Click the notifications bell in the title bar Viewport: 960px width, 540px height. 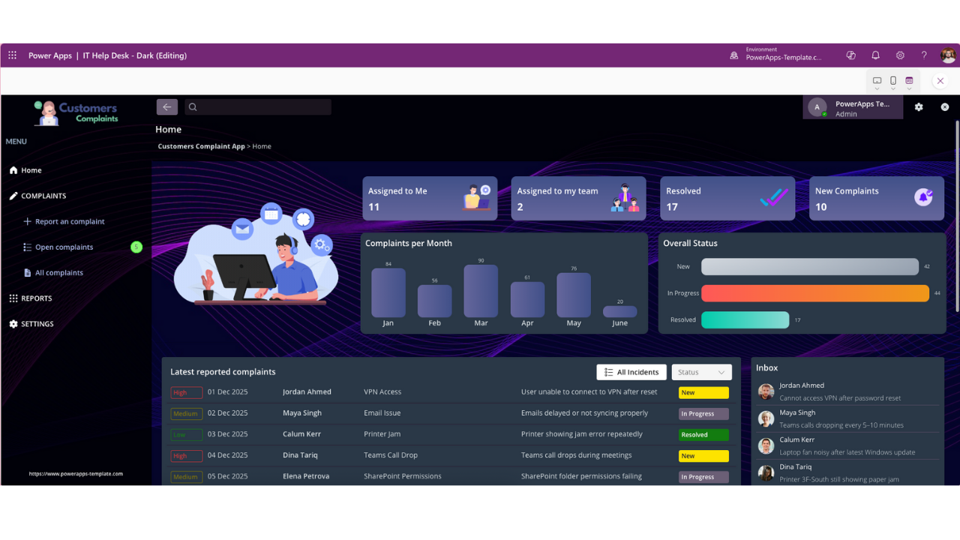(x=875, y=55)
